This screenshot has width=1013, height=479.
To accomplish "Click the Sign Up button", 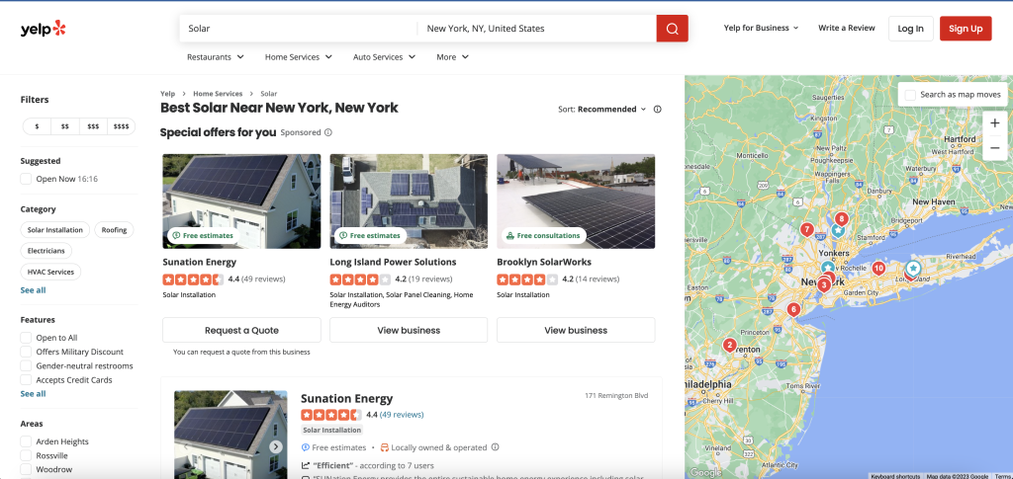I will point(966,29).
